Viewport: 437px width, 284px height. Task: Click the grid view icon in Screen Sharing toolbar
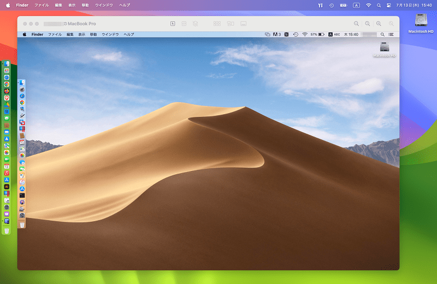coord(217,23)
